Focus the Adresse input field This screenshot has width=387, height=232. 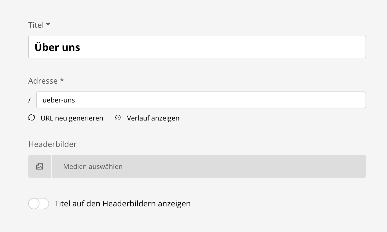[201, 100]
